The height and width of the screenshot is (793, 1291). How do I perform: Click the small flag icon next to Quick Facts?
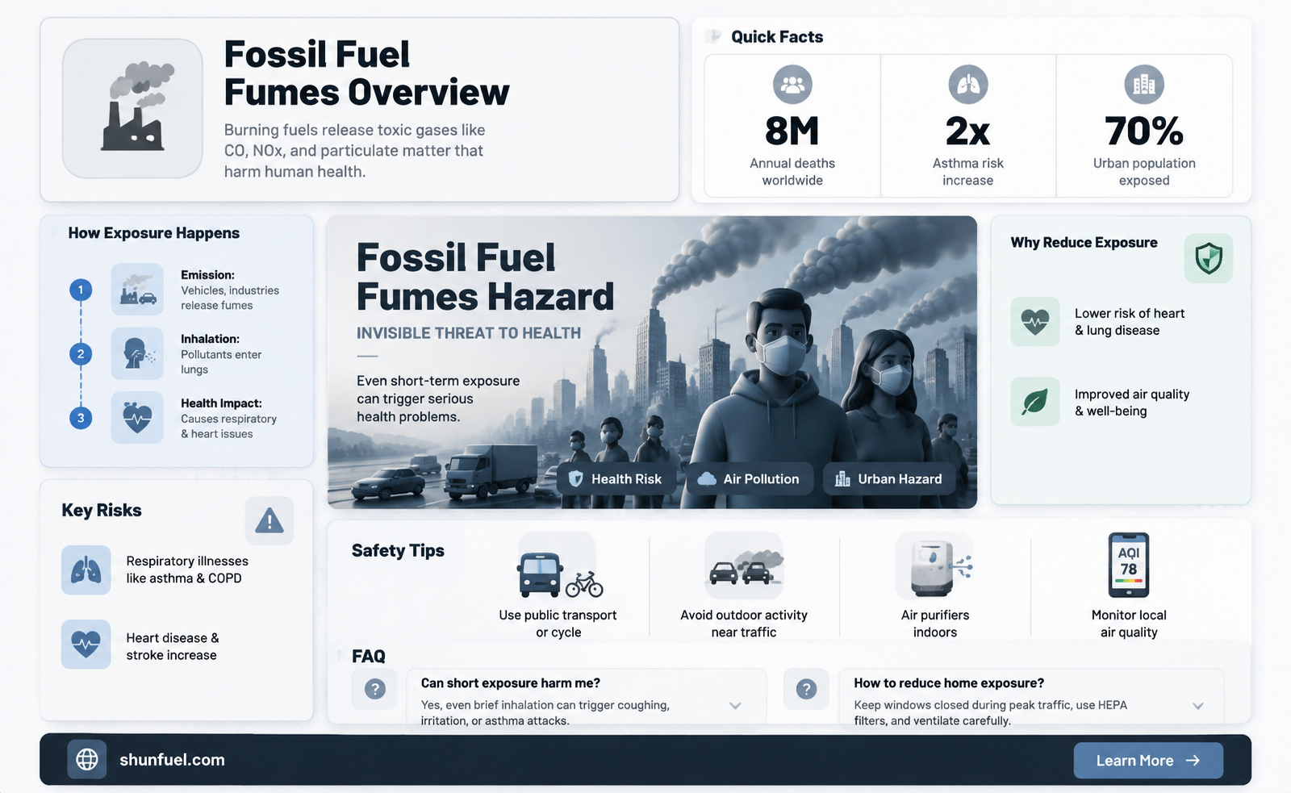[713, 36]
